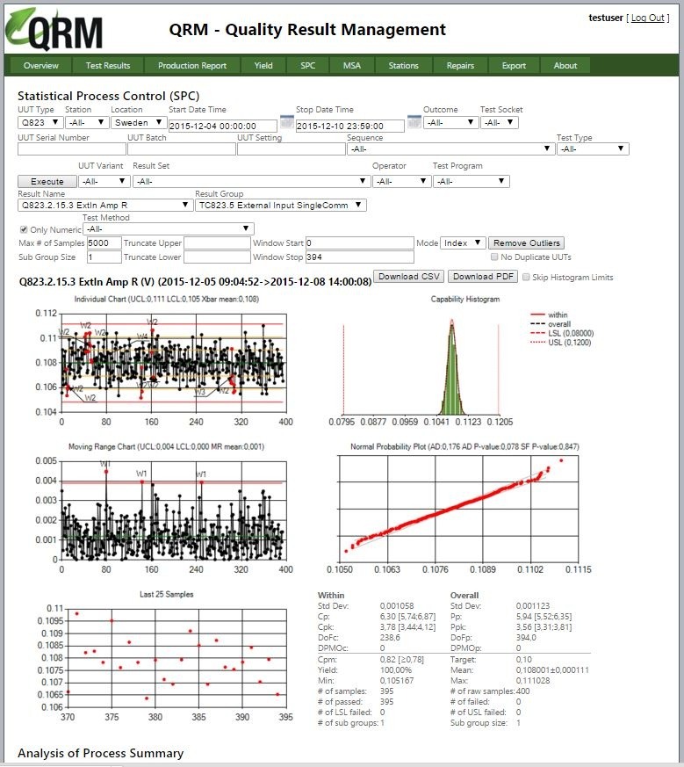Open the About tab

(x=565, y=66)
